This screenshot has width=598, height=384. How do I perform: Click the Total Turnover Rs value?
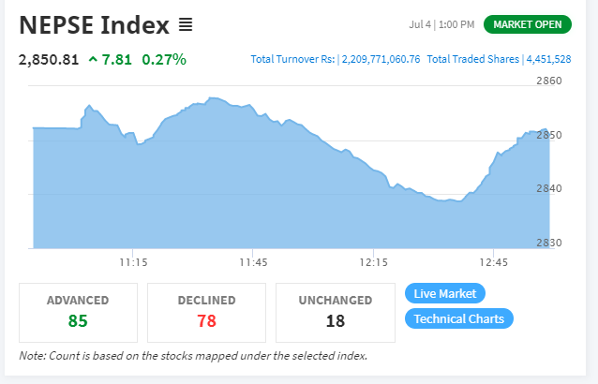[381, 59]
